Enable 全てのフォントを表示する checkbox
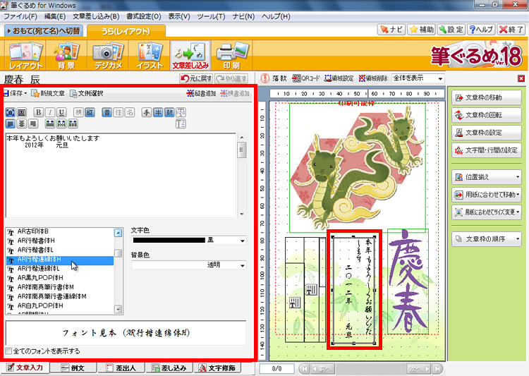The image size is (529, 376). 9,351
